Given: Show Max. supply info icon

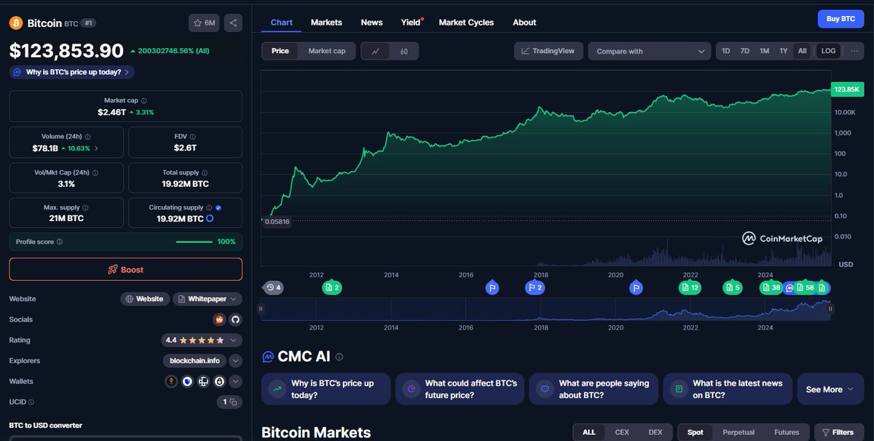Looking at the screenshot, I should point(85,207).
